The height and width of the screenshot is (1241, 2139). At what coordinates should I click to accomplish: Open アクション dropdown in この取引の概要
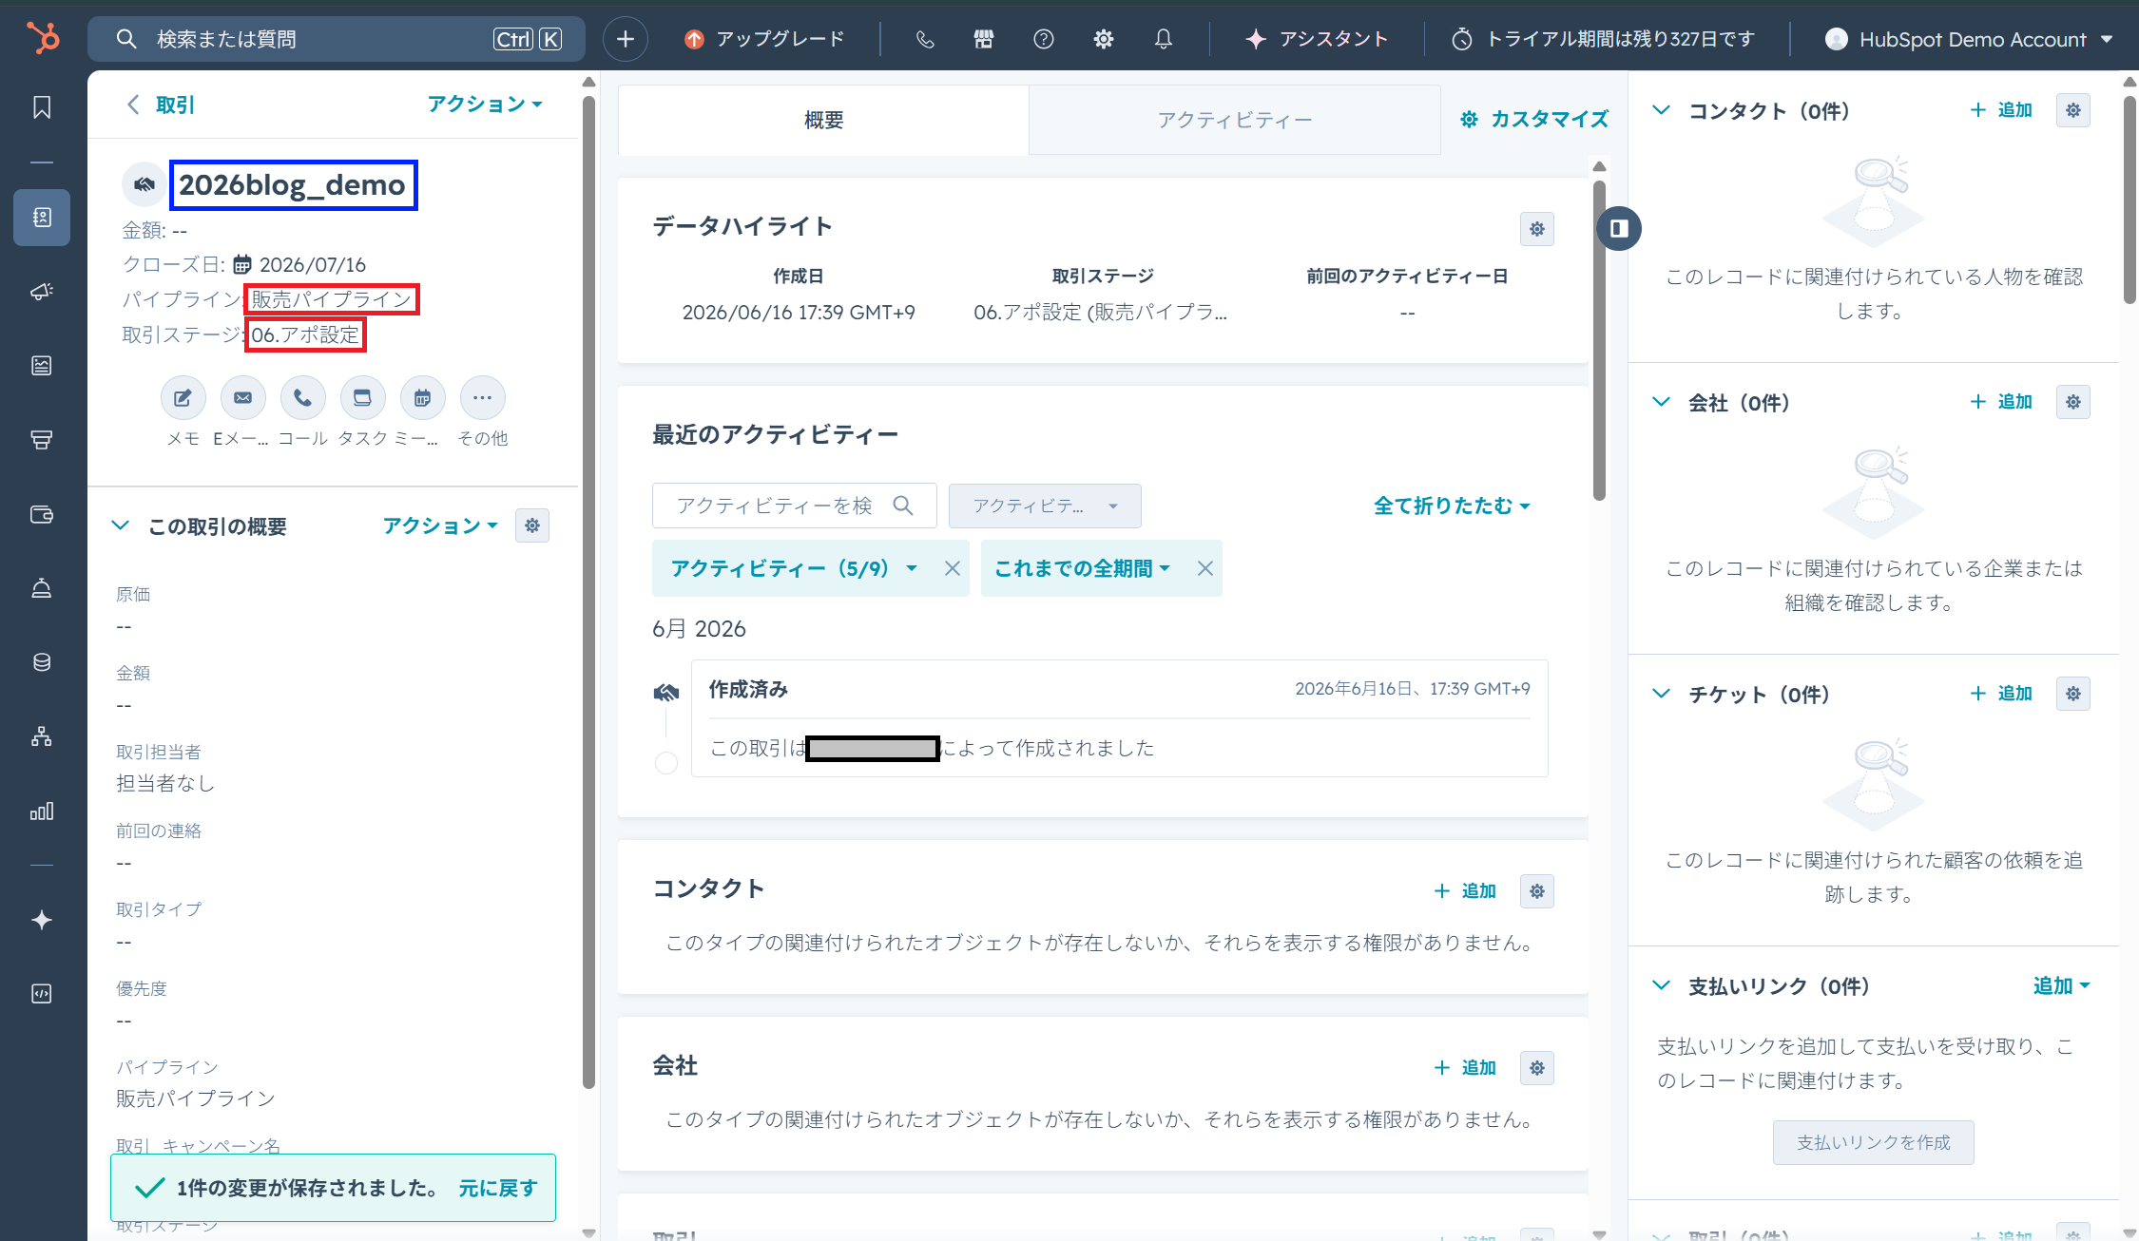(x=440, y=525)
